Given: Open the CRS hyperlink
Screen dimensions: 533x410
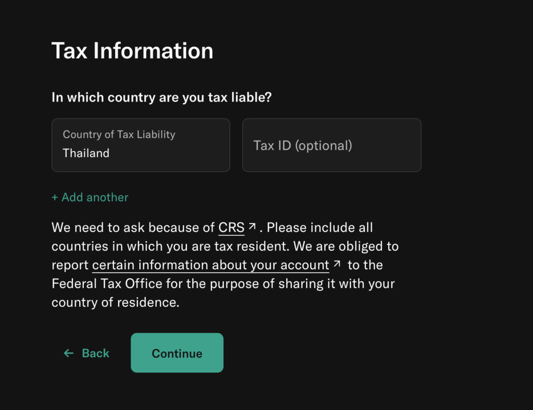Looking at the screenshot, I should (x=231, y=227).
